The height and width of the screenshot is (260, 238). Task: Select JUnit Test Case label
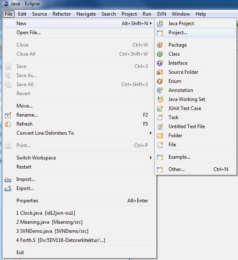(x=185, y=108)
